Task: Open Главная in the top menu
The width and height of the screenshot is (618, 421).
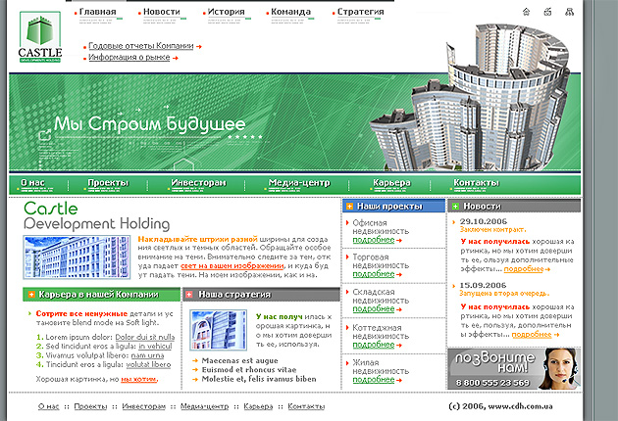Action: click(98, 12)
